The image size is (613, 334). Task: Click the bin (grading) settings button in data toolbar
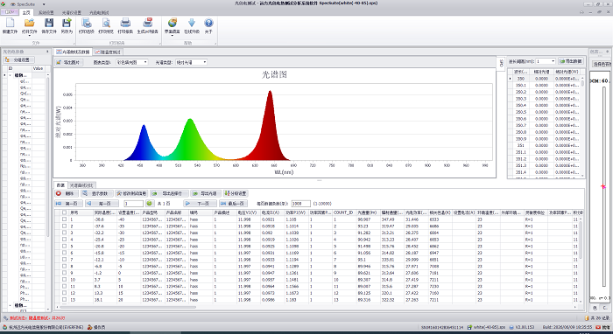pyautogui.click(x=236, y=193)
